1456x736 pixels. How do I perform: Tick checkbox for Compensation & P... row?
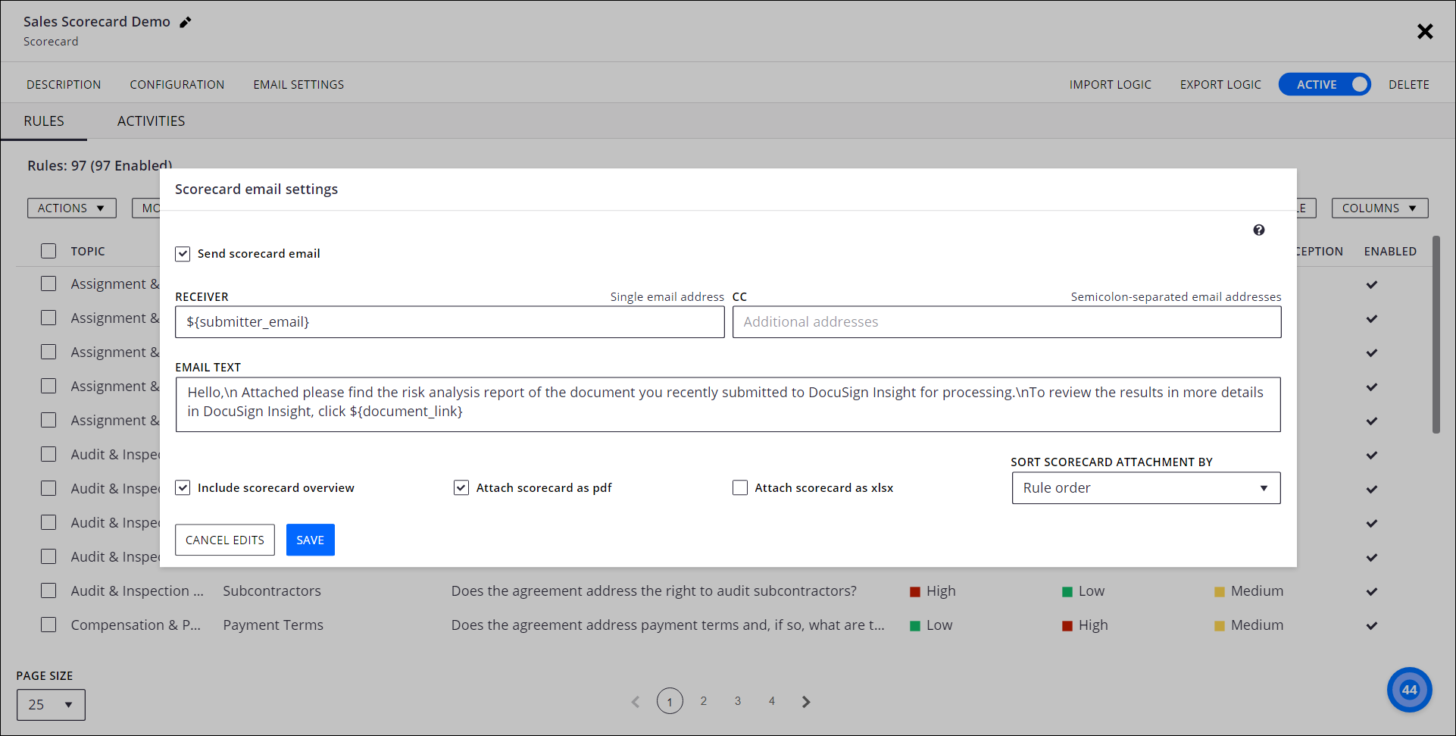[48, 625]
